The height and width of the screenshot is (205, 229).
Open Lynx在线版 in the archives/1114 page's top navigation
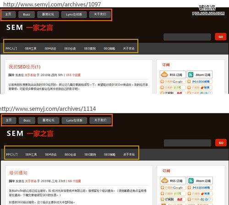74,120
